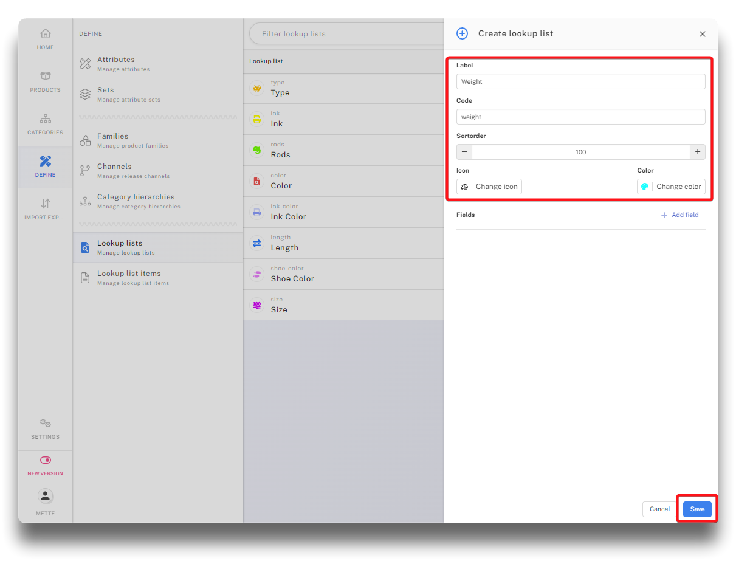
Task: Open the Categories hierarchy icon
Action: [x=45, y=119]
